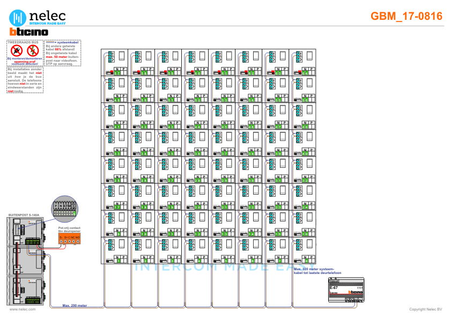Click the Max. 200 meter cable label

pos(75,306)
